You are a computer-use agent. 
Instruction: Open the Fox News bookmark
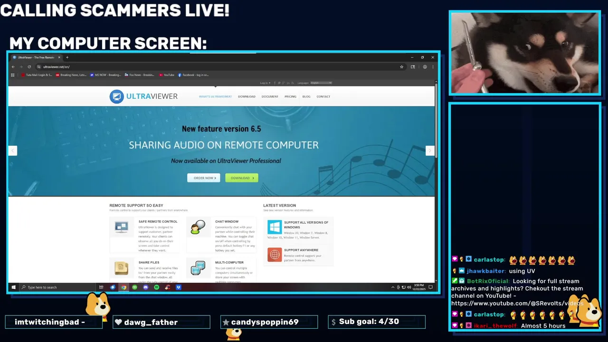(x=140, y=75)
